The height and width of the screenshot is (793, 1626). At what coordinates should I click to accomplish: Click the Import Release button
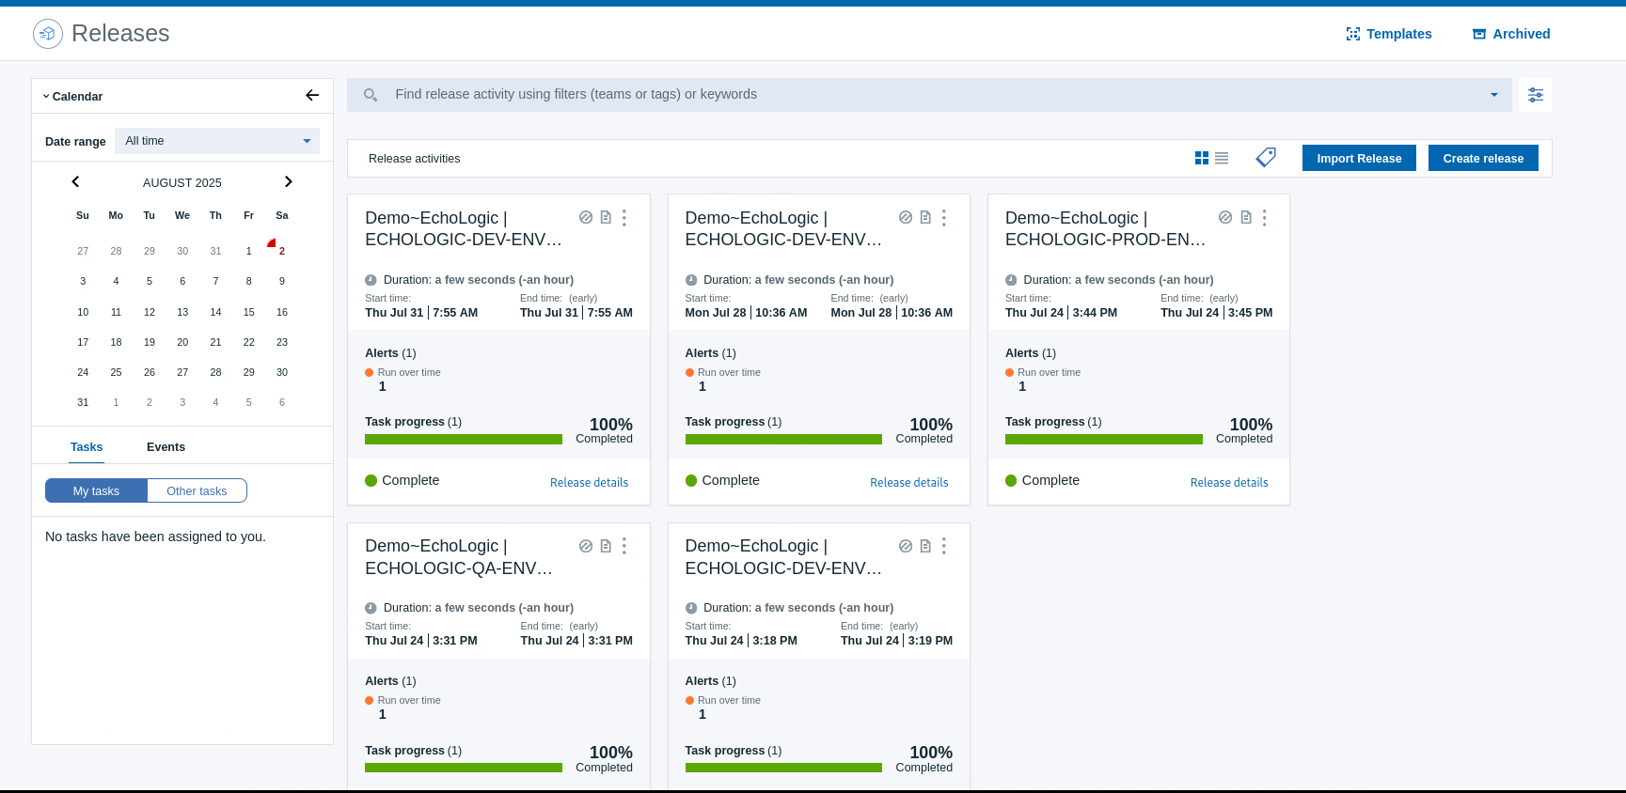click(1359, 158)
